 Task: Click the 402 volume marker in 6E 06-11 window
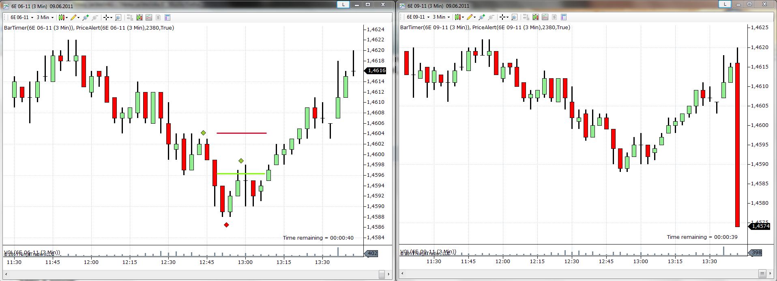tap(371, 253)
